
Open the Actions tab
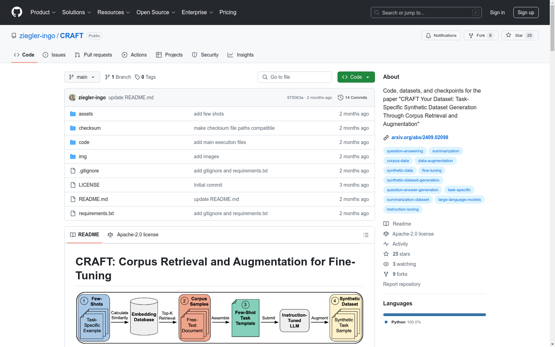(134, 55)
